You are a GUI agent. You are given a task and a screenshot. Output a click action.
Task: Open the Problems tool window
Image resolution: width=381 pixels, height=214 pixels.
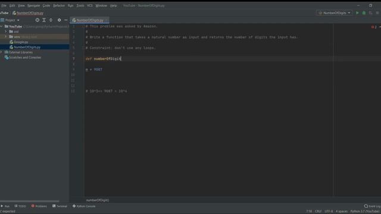point(39,206)
